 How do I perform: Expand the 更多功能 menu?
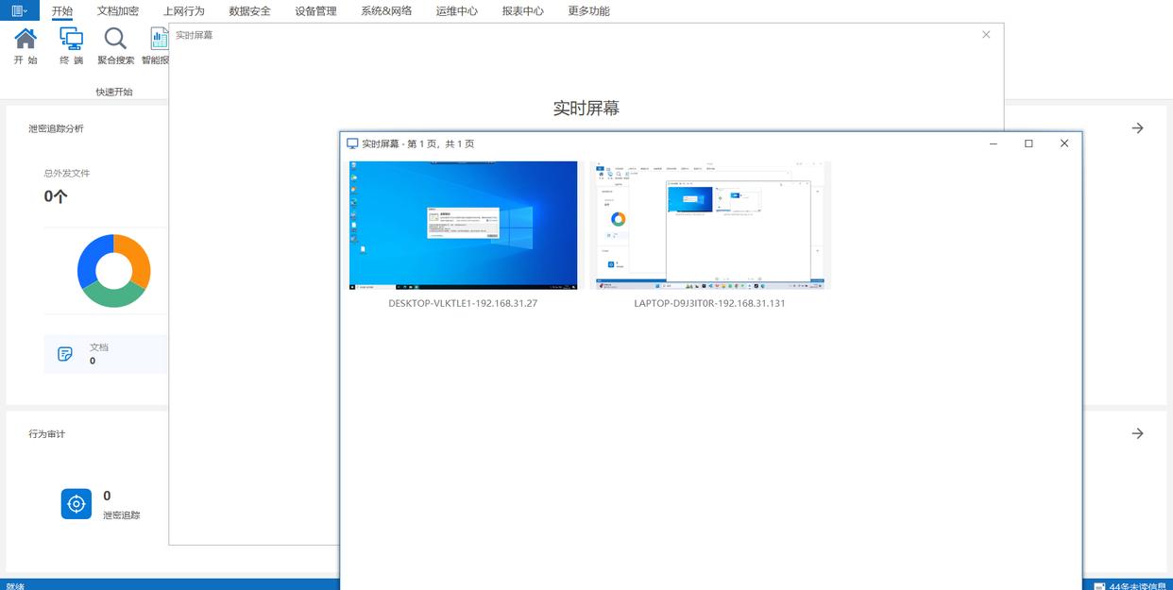pos(588,11)
